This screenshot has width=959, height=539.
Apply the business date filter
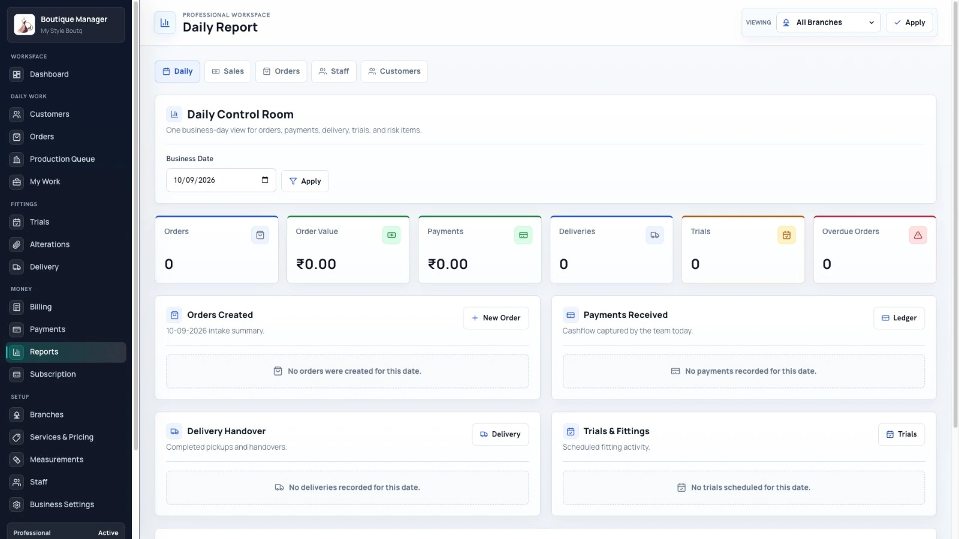coord(305,181)
